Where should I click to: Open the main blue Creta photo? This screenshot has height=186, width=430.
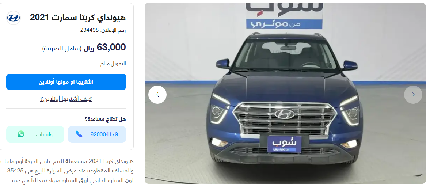[285, 93]
